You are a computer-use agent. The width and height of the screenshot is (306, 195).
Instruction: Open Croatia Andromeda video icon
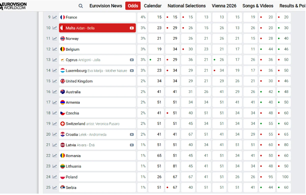pyautogui.click(x=132, y=135)
